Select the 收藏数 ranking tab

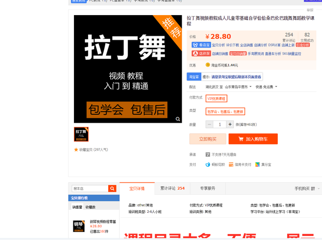coord(91,207)
